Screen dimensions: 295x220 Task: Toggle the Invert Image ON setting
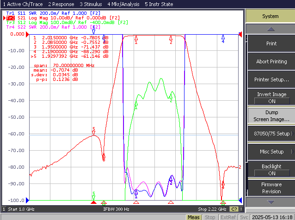[x=271, y=98]
